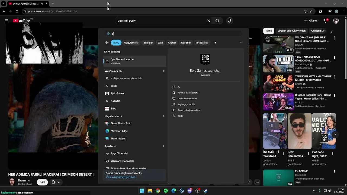Select the Tümü search filter tab

coord(116,43)
